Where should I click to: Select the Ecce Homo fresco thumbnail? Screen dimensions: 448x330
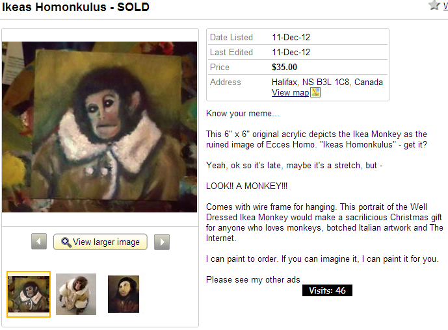pyautogui.click(x=124, y=294)
